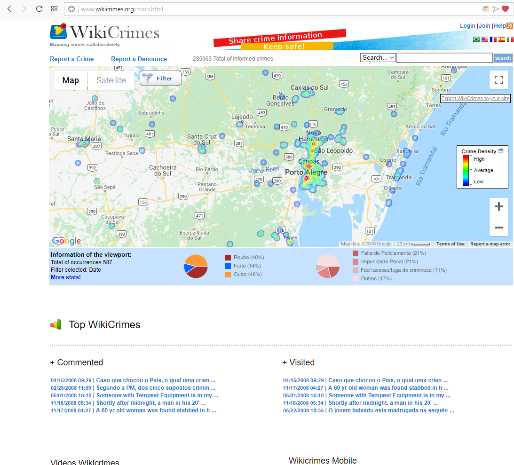Switch language with the Italy flag
The image size is (514, 465).
click(x=510, y=39)
